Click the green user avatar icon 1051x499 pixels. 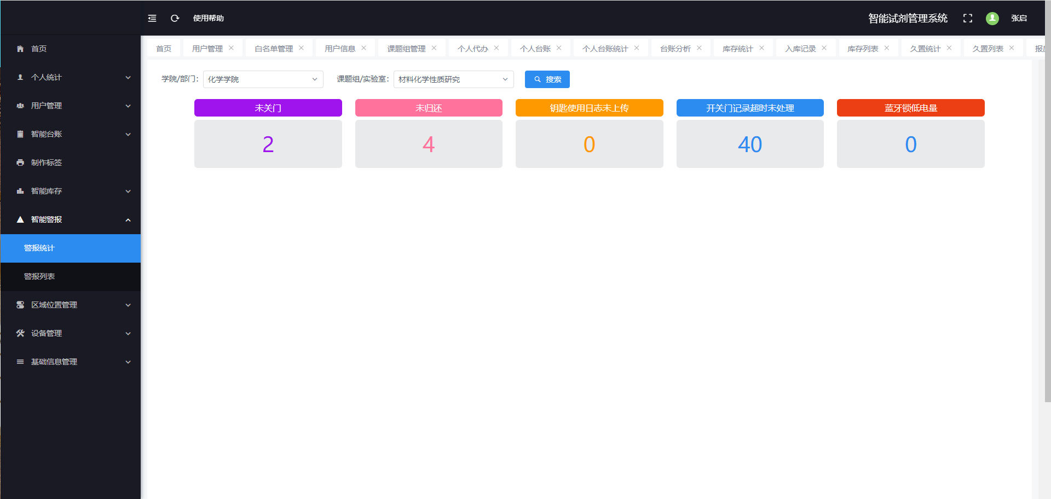(992, 18)
